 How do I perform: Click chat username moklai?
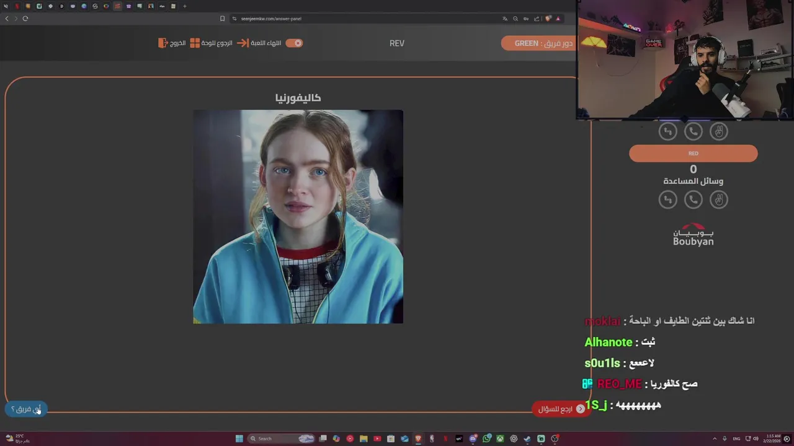click(x=602, y=321)
